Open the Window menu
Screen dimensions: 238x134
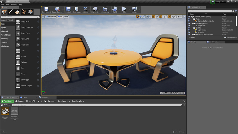click(x=14, y=5)
